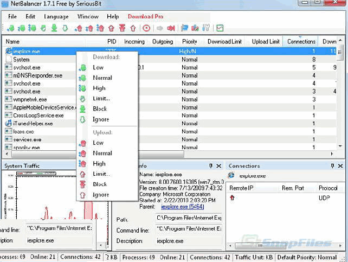The width and height of the screenshot is (348, 262).
Task: Choose Block under Download in context menu
Action: (x=107, y=109)
